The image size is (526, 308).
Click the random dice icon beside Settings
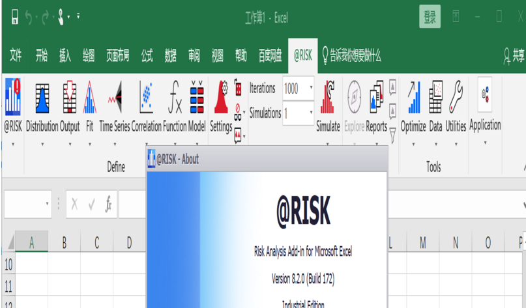coord(238,88)
